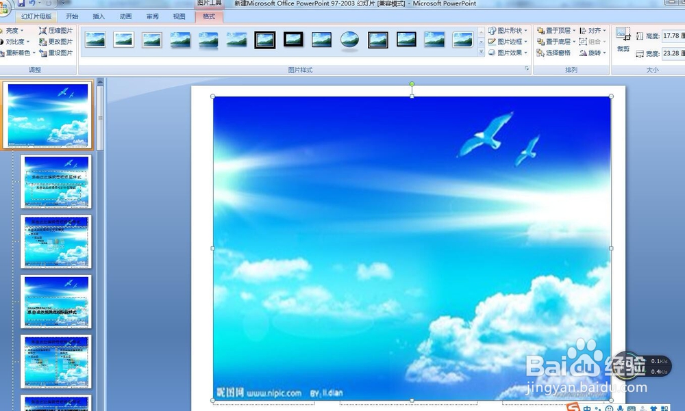
Task: Click Change Picture (更改图片)
Action: 56,42
